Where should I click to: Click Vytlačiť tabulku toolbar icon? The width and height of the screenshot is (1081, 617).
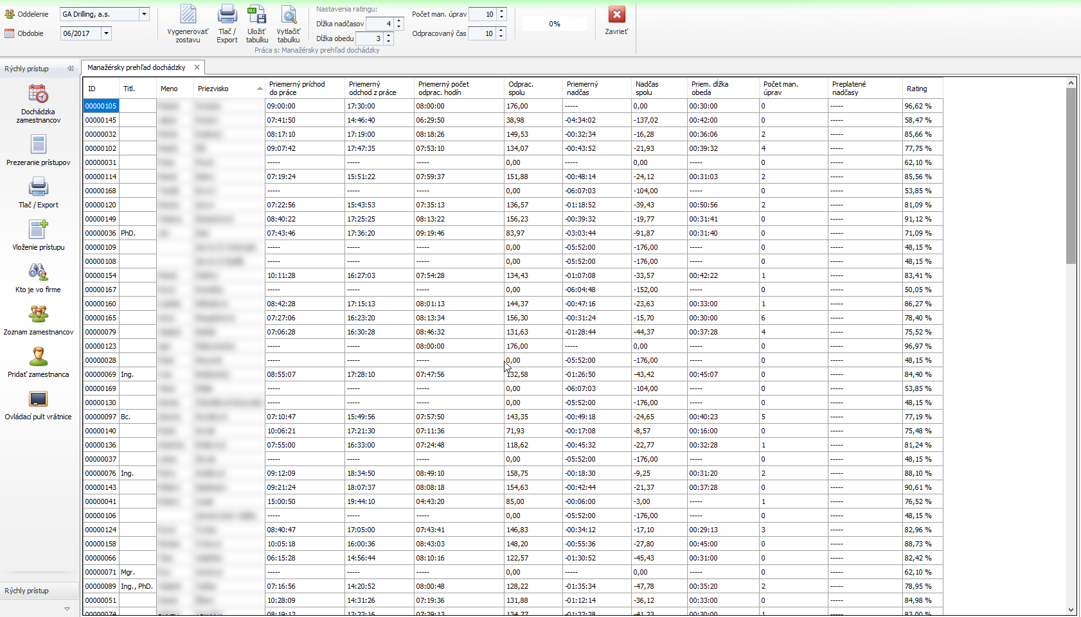click(289, 24)
